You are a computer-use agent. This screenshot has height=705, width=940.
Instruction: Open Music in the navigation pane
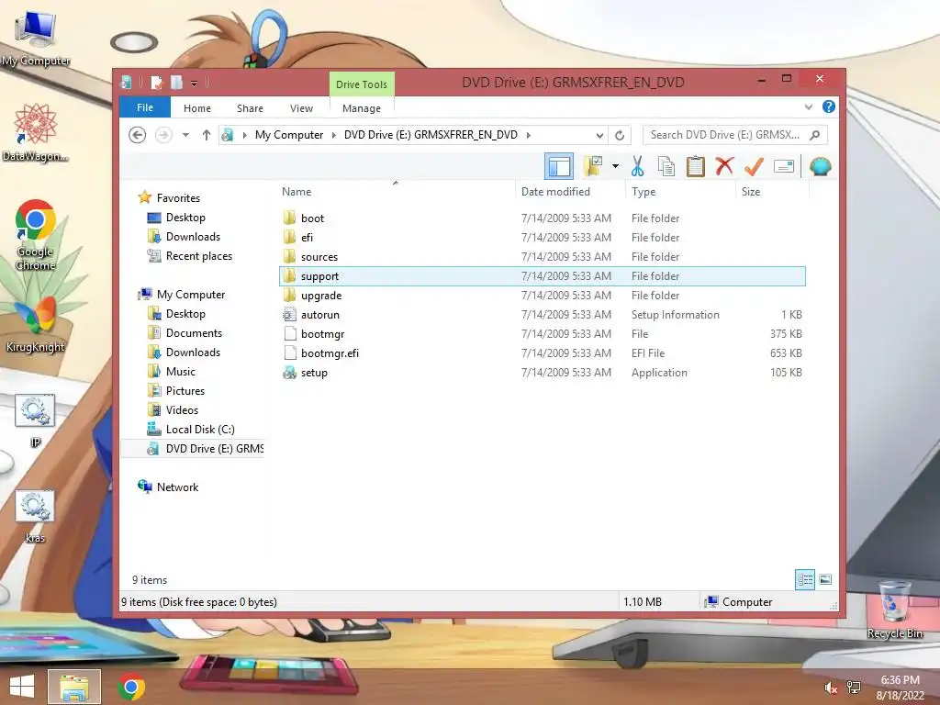tap(181, 372)
